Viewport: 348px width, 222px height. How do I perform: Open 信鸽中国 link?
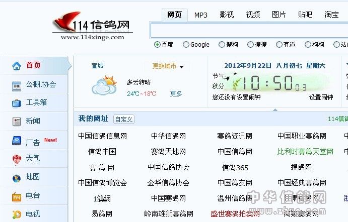click(102, 152)
